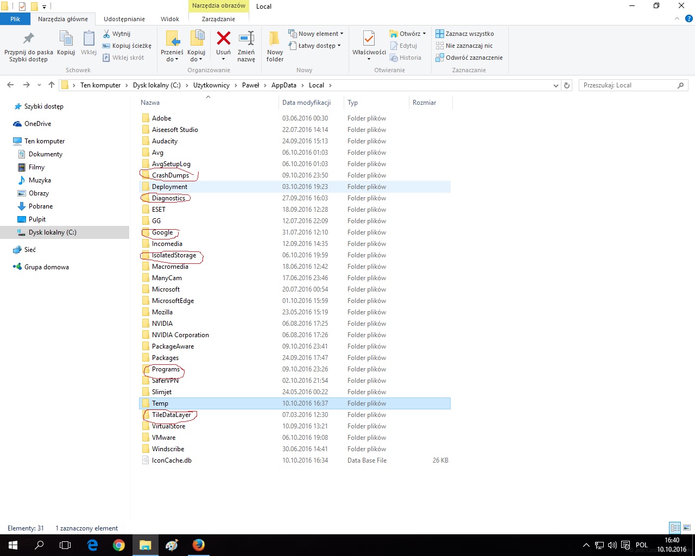Click the refresh icon beside address bar

(567, 85)
